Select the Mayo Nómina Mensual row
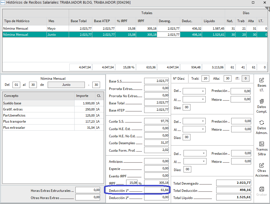 [135, 29]
